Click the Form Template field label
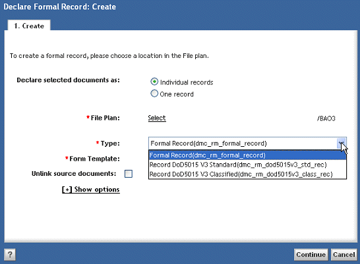The image size is (360, 264). 92,159
